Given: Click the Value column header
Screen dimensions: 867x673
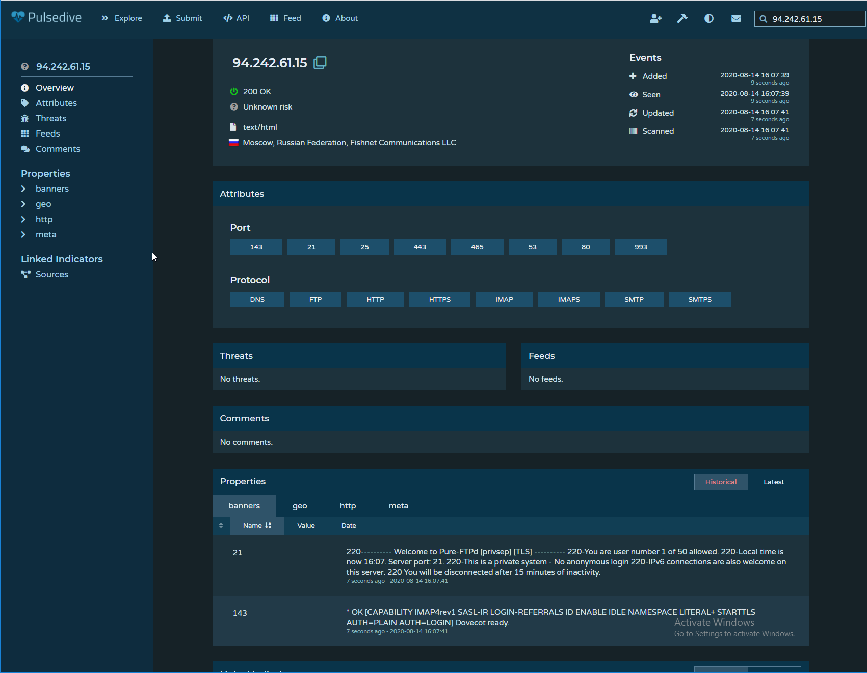Looking at the screenshot, I should [x=306, y=525].
